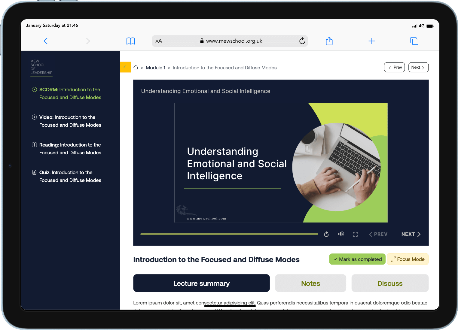
Task: Switch to the Notes tab
Action: click(x=310, y=283)
